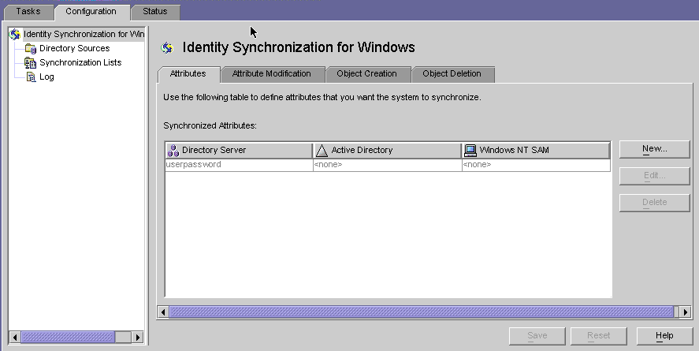Click the Windows NT SAM column header

point(536,151)
